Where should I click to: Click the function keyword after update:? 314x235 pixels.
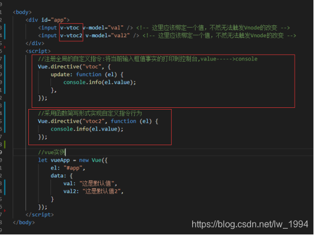pyautogui.click(x=89, y=75)
